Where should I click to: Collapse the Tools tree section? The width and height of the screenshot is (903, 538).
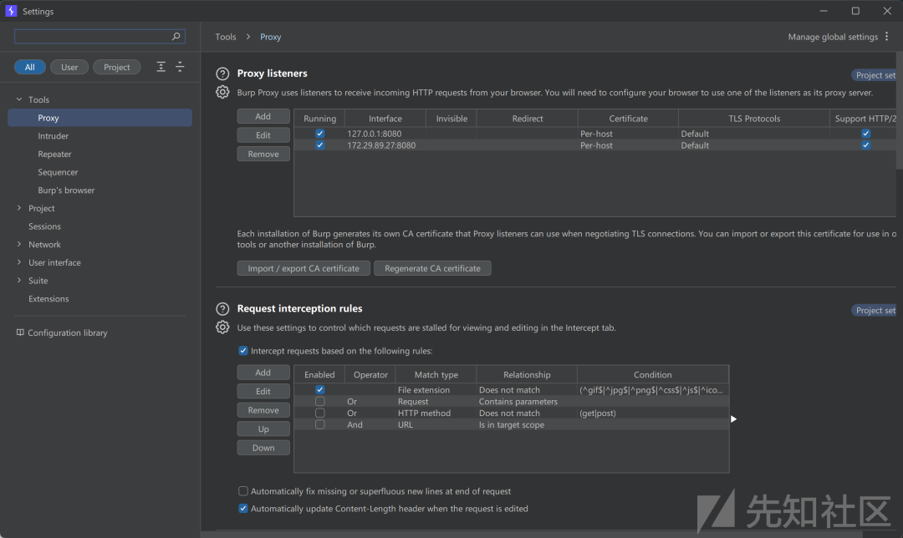click(19, 99)
